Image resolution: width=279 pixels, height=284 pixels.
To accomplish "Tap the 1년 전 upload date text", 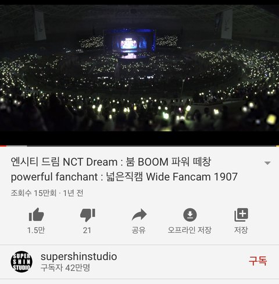I will [73, 193].
